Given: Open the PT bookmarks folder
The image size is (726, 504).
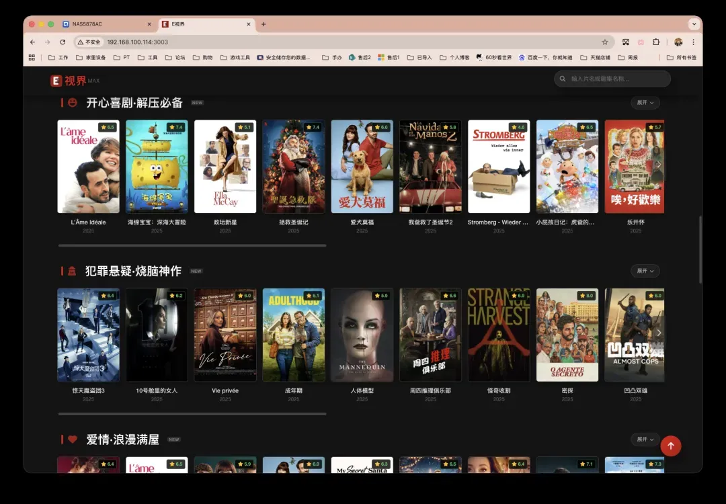Looking at the screenshot, I should pyautogui.click(x=122, y=57).
